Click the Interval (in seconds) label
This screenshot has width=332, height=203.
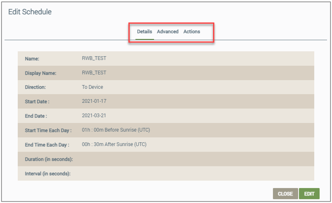pos(48,174)
